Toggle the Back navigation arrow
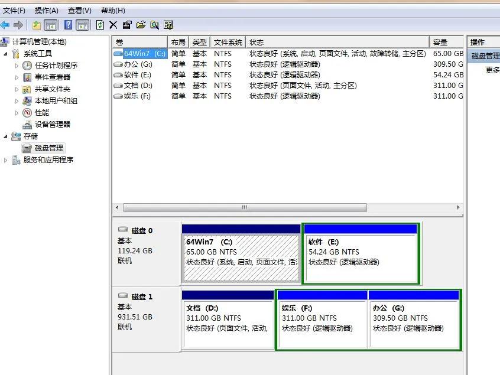 point(5,24)
